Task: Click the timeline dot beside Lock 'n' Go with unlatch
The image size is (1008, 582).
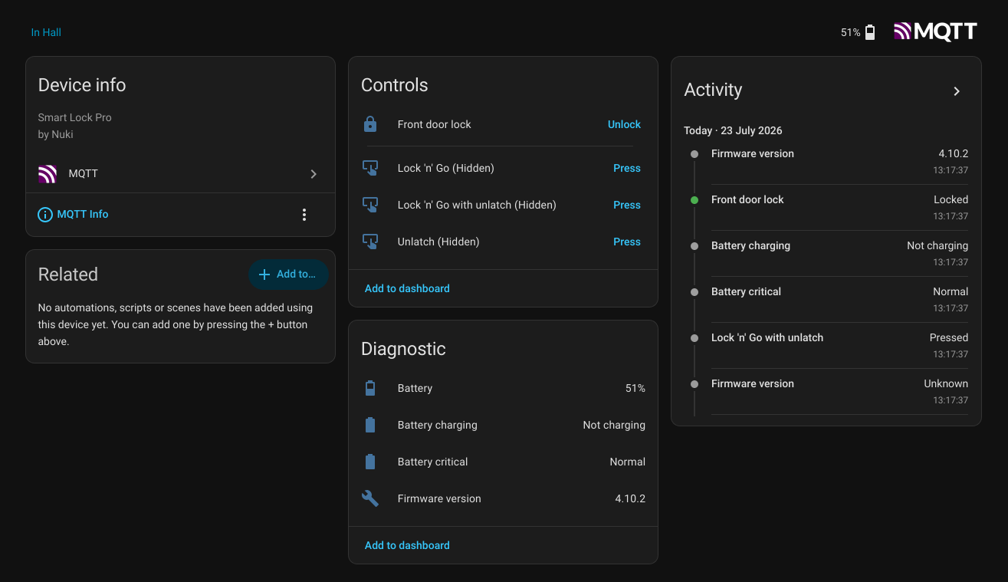Action: tap(694, 338)
